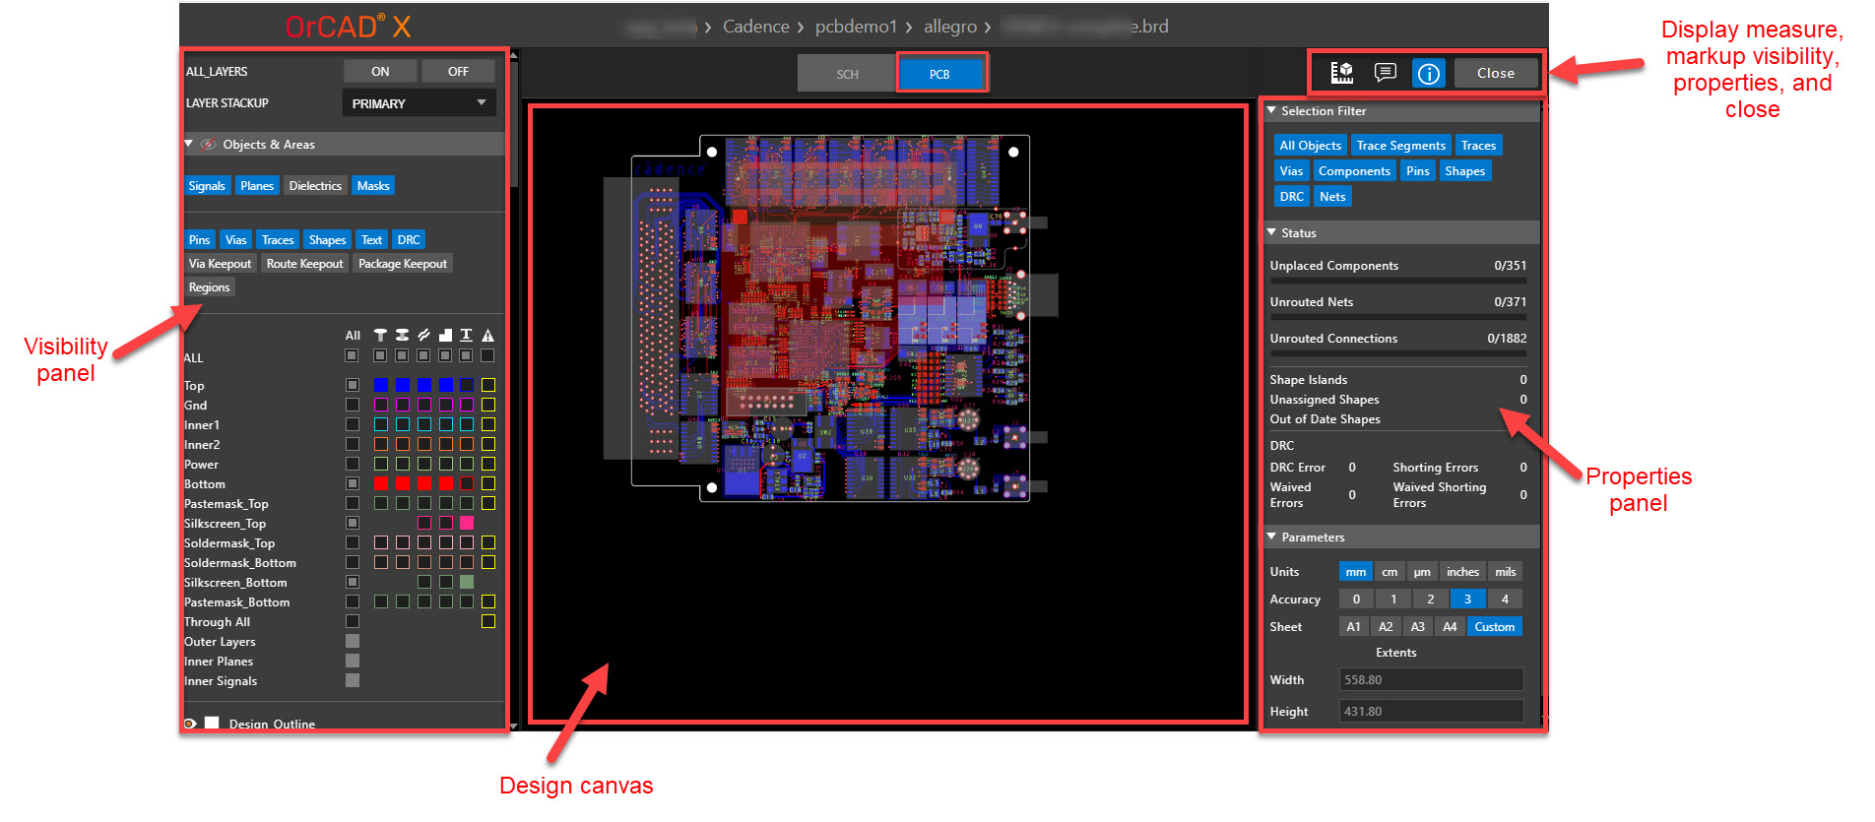This screenshot has height=822, width=1875.
Task: Open the Layer Stackup PRIMARY dropdown
Action: click(419, 103)
